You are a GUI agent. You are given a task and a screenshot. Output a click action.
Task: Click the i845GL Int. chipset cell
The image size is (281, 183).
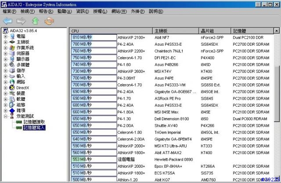tap(210, 133)
